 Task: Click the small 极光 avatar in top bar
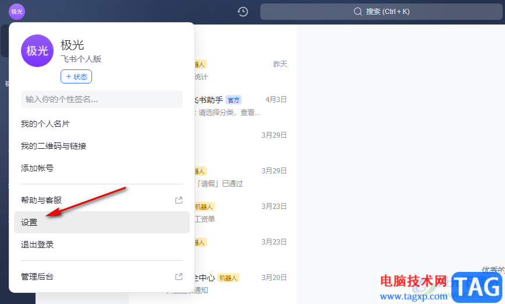click(17, 12)
